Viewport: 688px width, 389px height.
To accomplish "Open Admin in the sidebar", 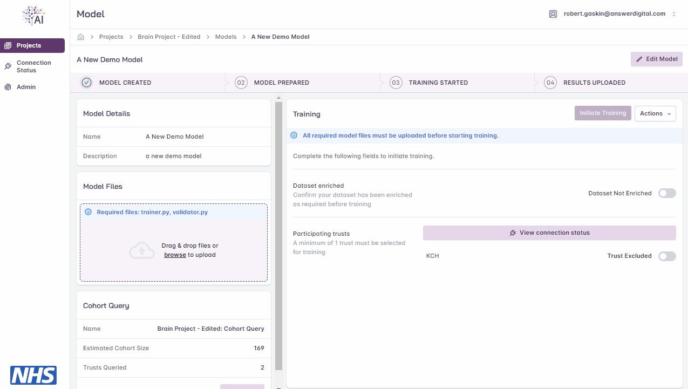I will point(32,87).
